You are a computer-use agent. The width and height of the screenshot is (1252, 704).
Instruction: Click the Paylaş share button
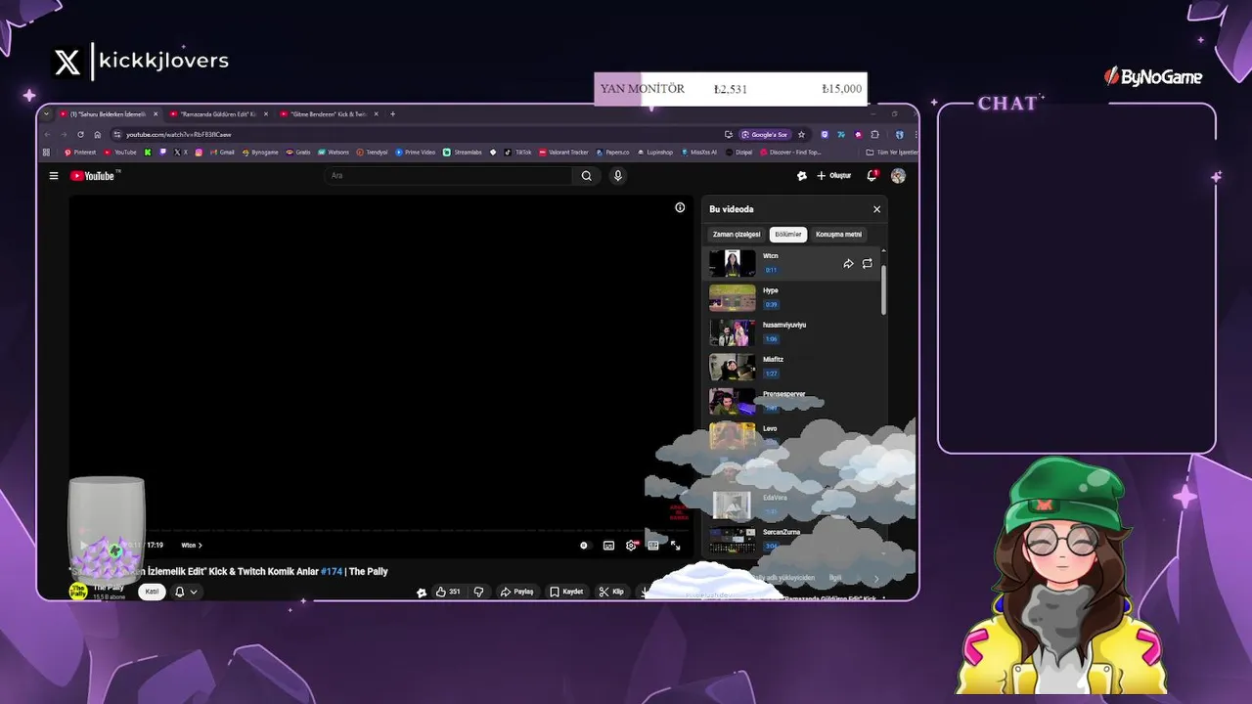click(x=516, y=592)
